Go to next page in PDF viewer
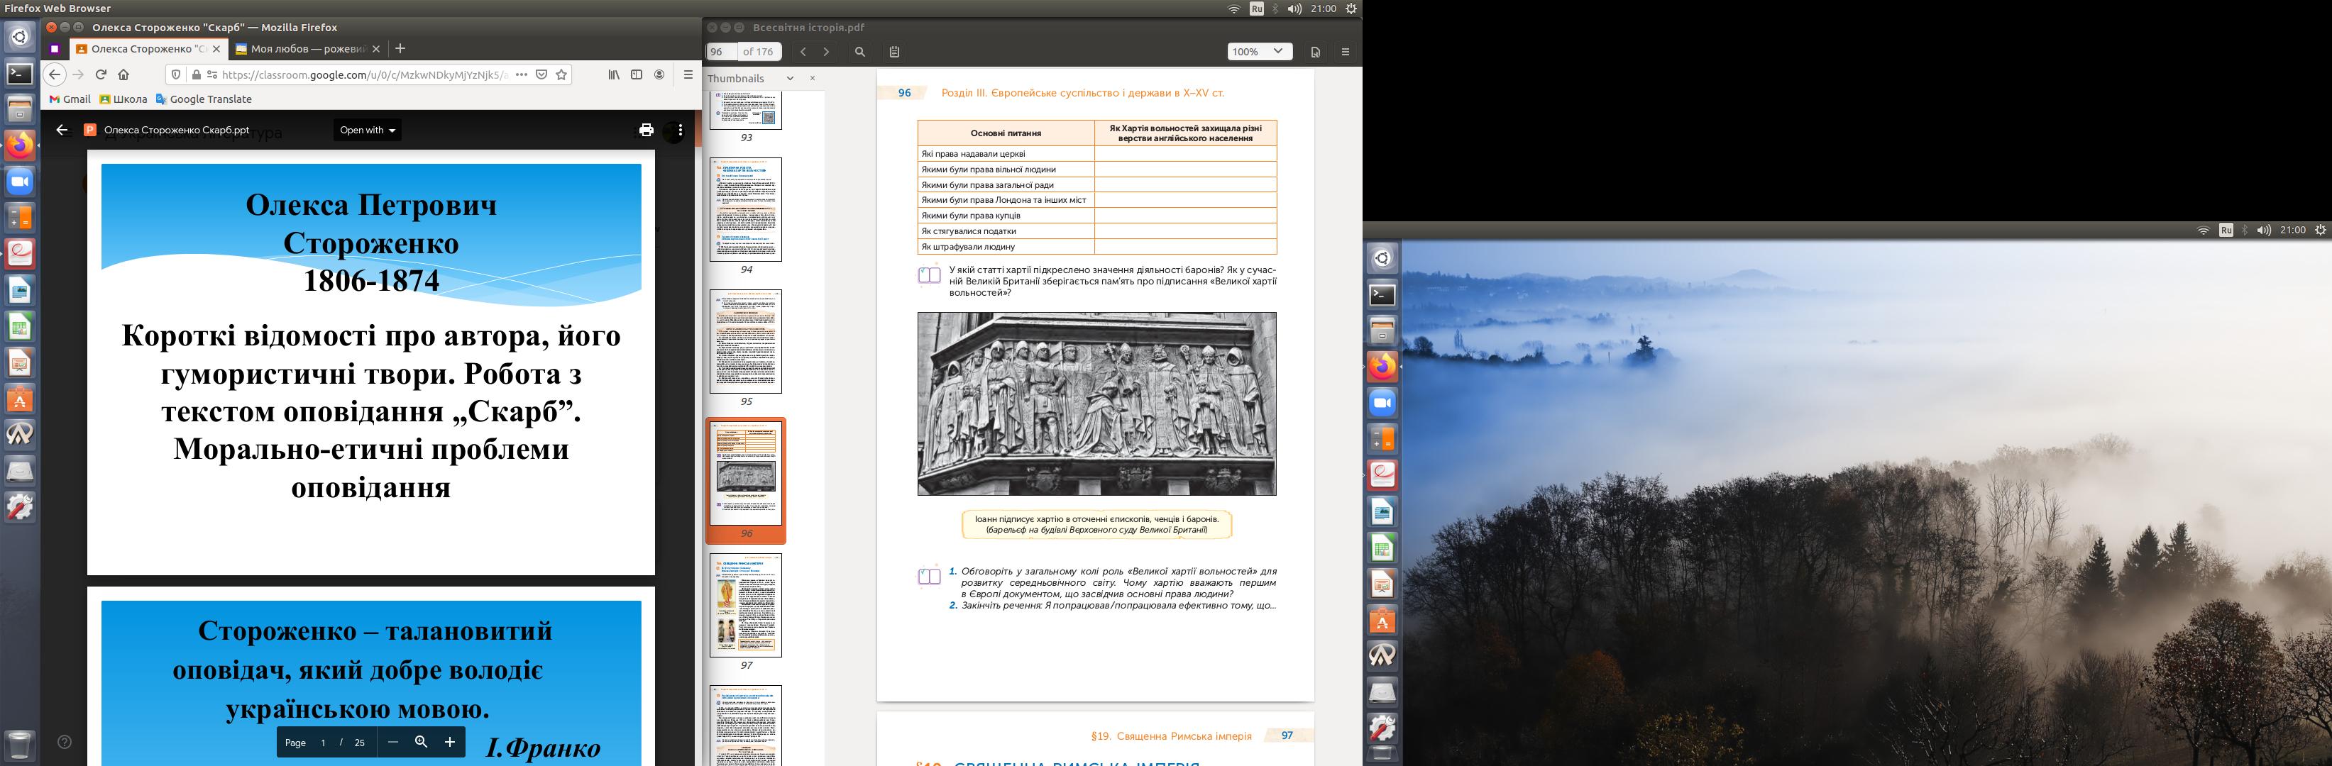This screenshot has width=2332, height=766. 825,52
